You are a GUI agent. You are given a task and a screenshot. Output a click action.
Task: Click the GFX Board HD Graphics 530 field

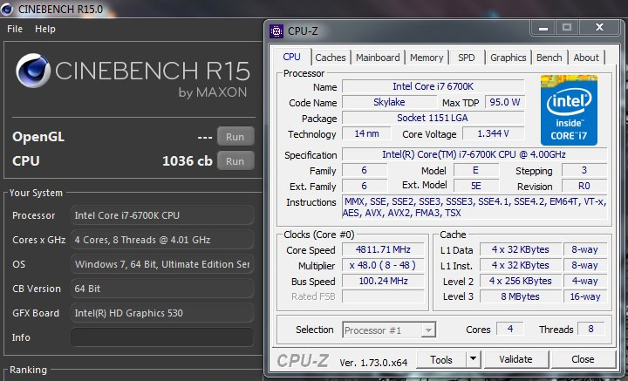pos(162,313)
